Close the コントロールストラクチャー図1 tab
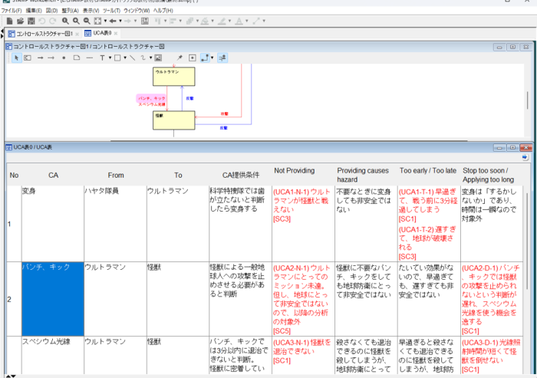Viewport: 537px width, 378px height. [x=77, y=34]
